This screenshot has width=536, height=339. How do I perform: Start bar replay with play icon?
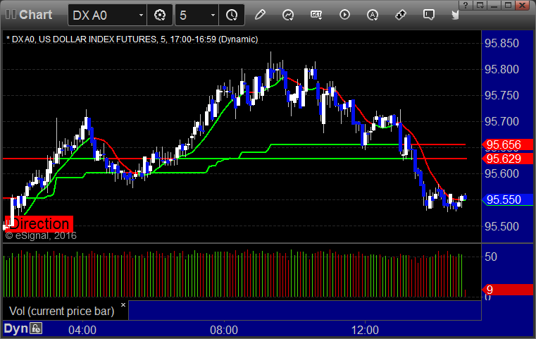click(344, 15)
